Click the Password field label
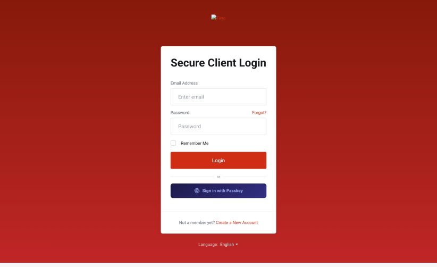This screenshot has width=437, height=267. pos(180,113)
